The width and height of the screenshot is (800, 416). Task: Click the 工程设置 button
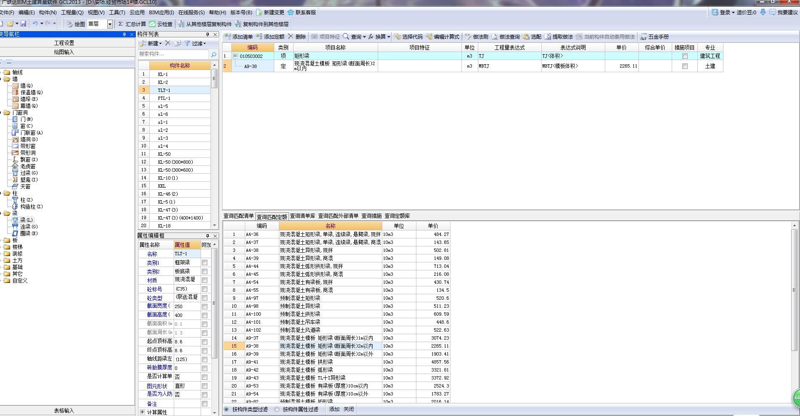point(64,43)
